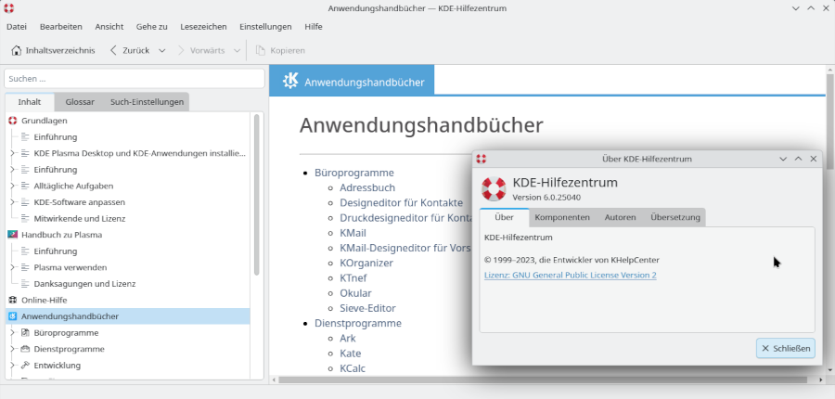Expand the Büroprogramme tree entry

12,333
